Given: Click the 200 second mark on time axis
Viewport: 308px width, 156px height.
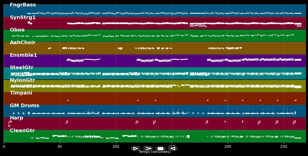Looking at the screenshot, I should pos(228,146).
